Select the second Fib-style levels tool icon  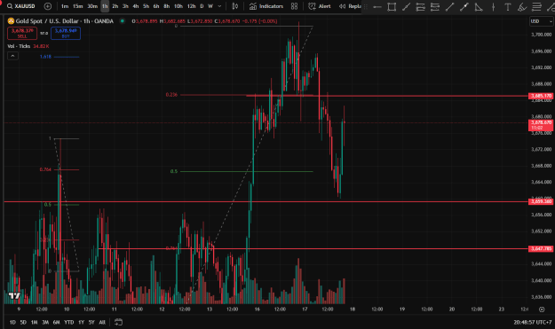tap(435, 6)
